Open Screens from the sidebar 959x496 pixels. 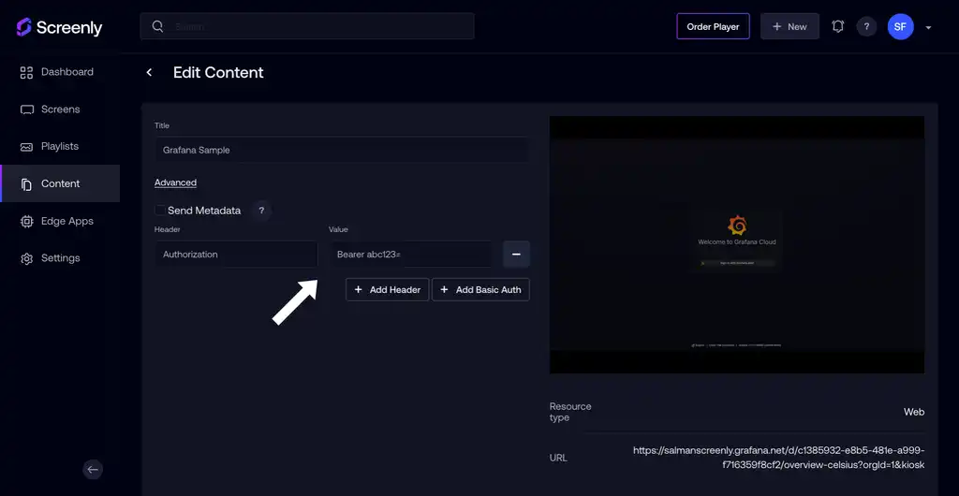[x=60, y=109]
